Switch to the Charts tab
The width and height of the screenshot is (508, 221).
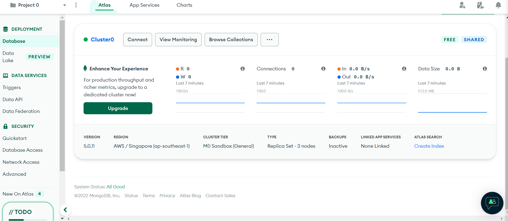point(184,5)
